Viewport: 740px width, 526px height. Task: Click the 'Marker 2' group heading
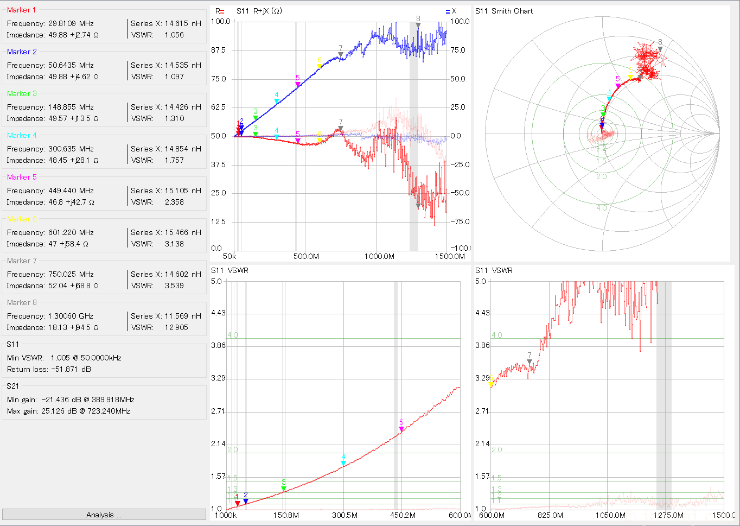pos(22,52)
